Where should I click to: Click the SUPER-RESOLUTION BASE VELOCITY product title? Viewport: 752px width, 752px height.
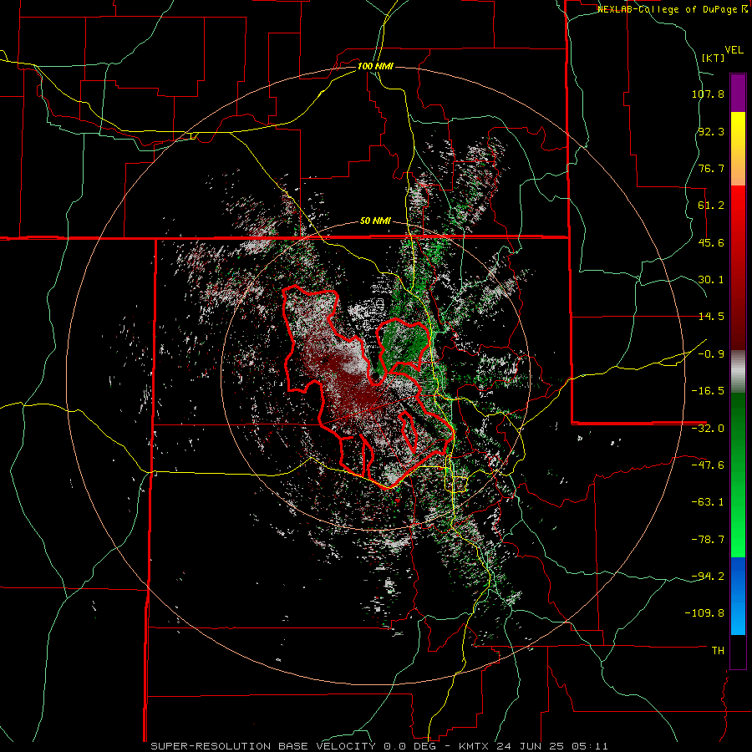(263, 746)
